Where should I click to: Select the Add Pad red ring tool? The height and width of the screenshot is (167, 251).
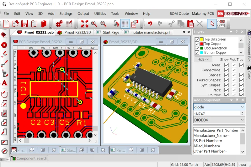[4, 45]
